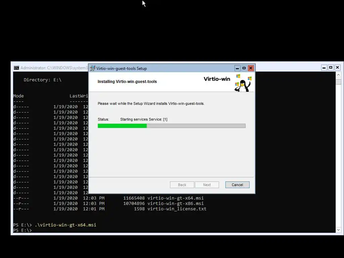Minimize the Virtio-win-guest-tools Setup dialog
344x258 pixels.
pyautogui.click(x=237, y=68)
